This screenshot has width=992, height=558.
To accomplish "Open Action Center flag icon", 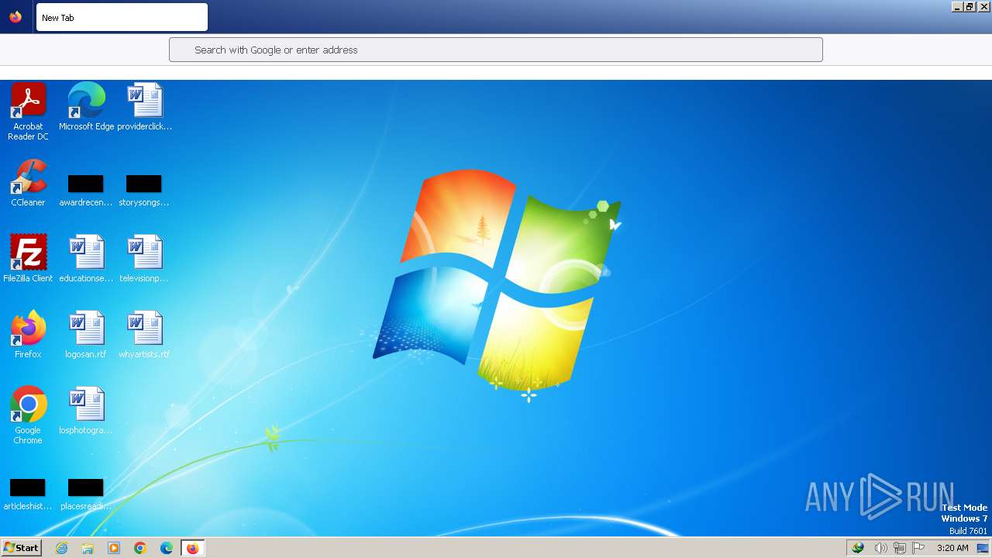I will click(x=918, y=548).
